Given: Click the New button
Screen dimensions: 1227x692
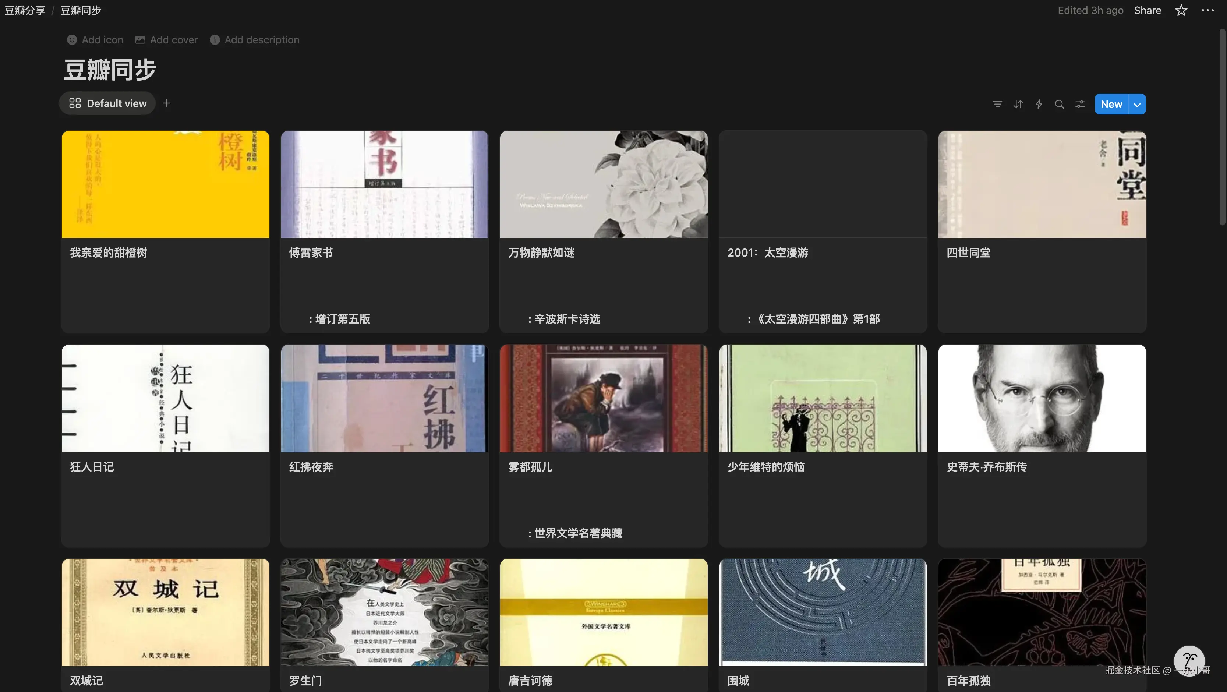Looking at the screenshot, I should (x=1111, y=104).
